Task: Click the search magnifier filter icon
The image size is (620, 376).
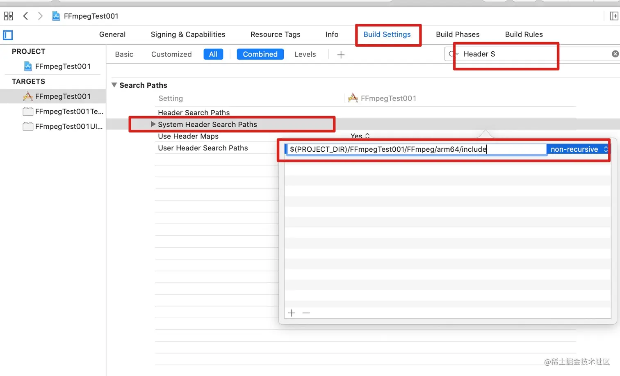Action: pos(453,54)
